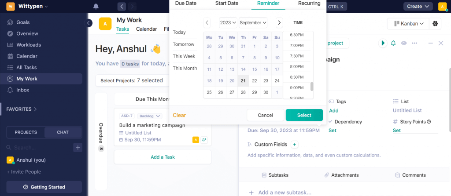Viewport: 451px width, 196px height.
Task: Open the settings gear beside Kanban
Action: pos(435,24)
